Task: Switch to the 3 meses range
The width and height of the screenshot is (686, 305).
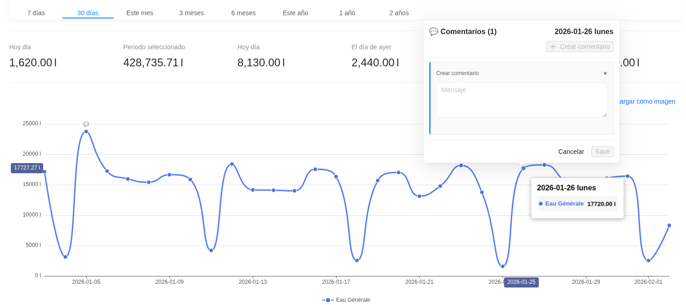Action: pos(191,13)
